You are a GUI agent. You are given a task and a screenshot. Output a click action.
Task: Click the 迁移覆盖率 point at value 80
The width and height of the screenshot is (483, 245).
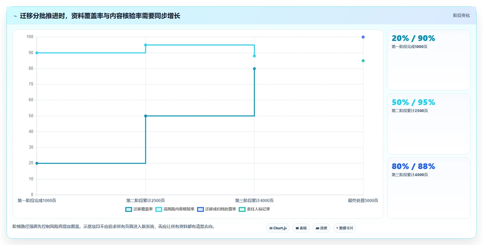coord(254,69)
